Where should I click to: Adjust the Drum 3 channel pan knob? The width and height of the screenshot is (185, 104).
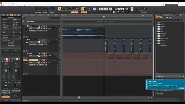pos(6,64)
